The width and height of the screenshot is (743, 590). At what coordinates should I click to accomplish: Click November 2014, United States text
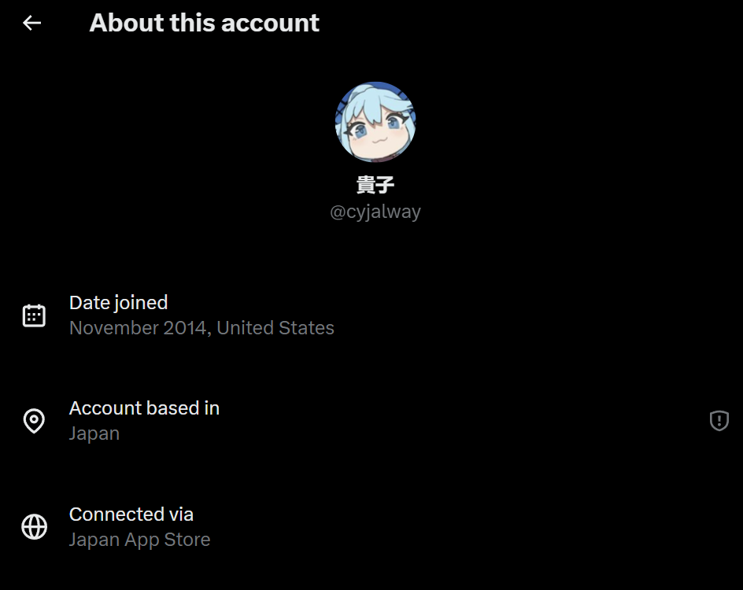pyautogui.click(x=201, y=328)
